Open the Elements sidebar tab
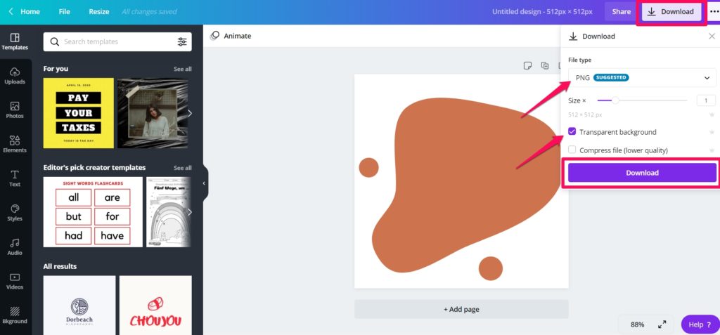Viewport: 720px width, 335px height. (15, 144)
